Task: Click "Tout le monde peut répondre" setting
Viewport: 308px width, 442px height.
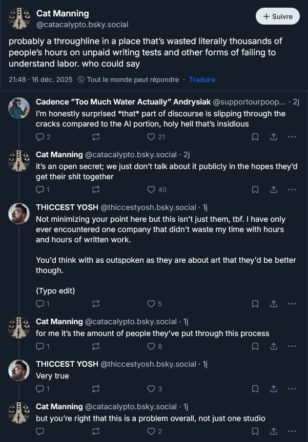Action: tap(128, 79)
